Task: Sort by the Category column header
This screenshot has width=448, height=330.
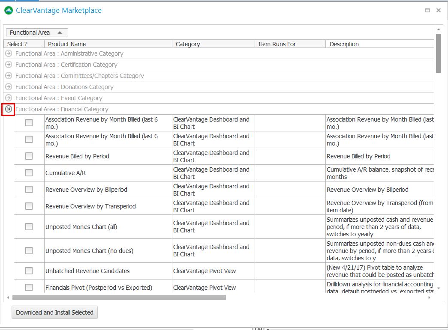Action: pos(213,44)
